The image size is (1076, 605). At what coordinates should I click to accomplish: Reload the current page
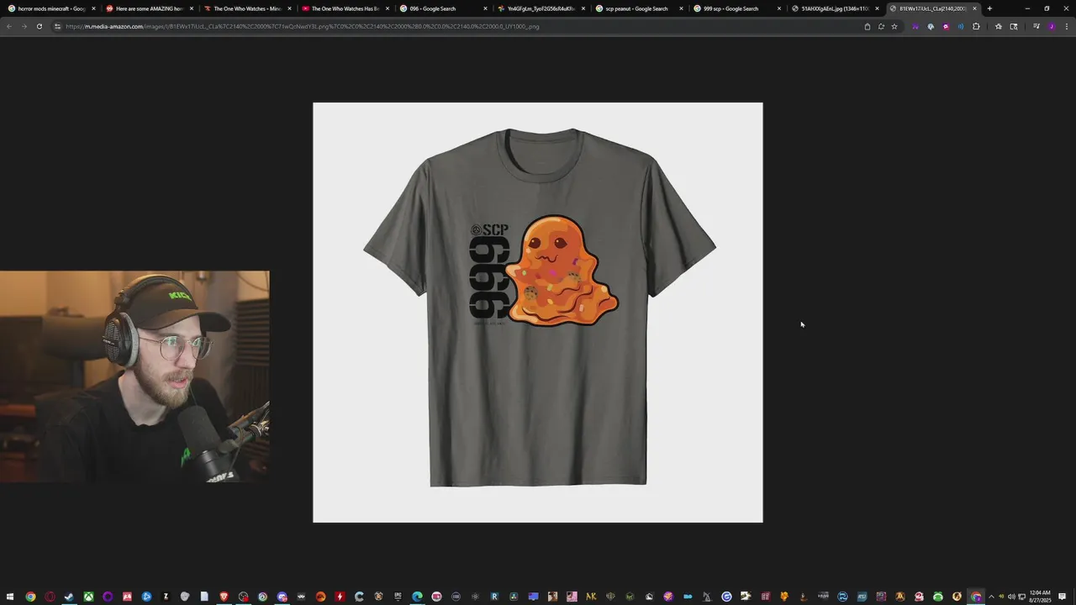tap(39, 26)
